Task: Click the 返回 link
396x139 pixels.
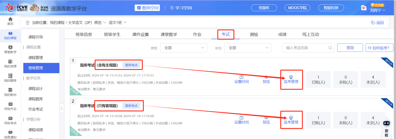Action: click(x=377, y=22)
